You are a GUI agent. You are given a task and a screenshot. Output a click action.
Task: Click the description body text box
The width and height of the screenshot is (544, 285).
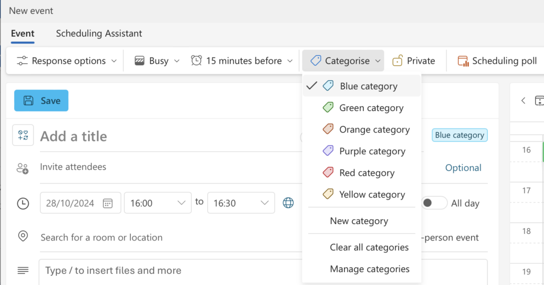263,272
